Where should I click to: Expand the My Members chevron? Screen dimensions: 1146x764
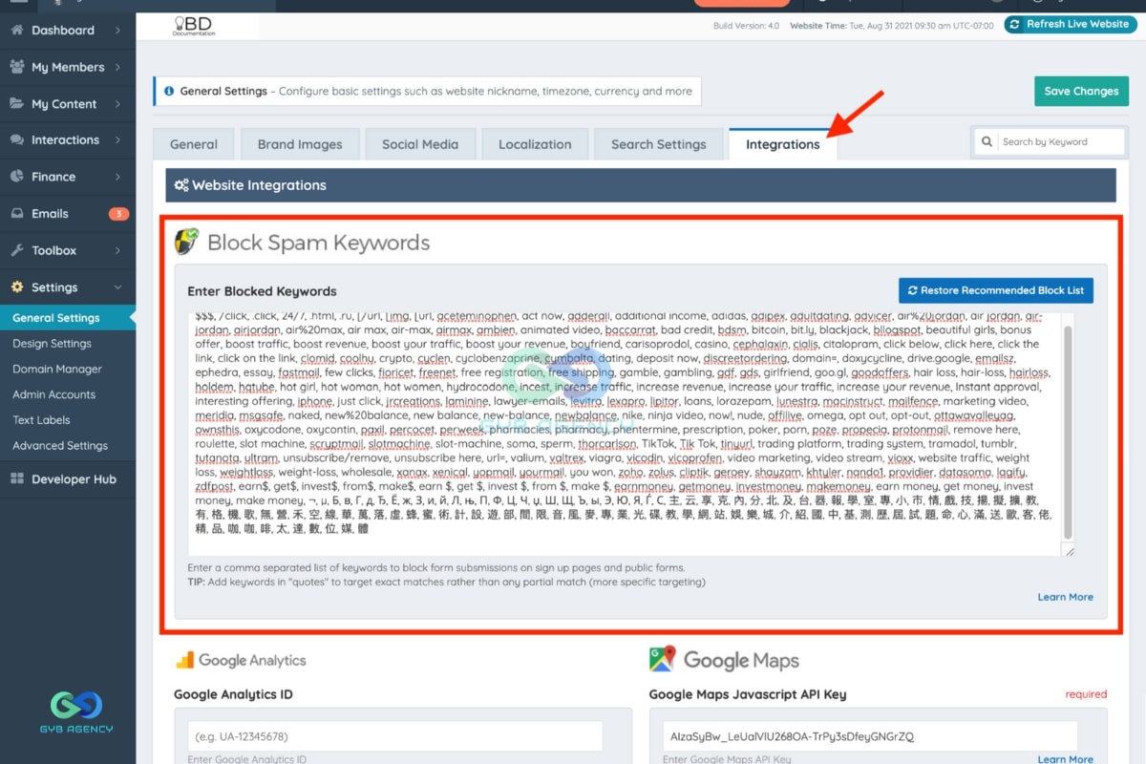pyautogui.click(x=117, y=67)
